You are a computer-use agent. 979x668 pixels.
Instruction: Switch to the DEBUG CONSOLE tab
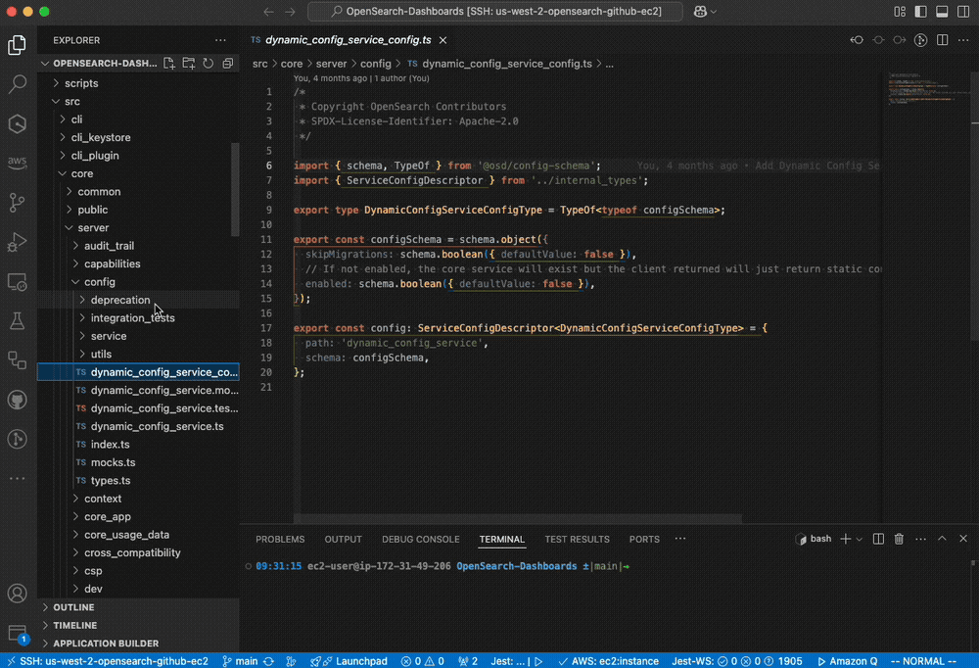tap(420, 540)
